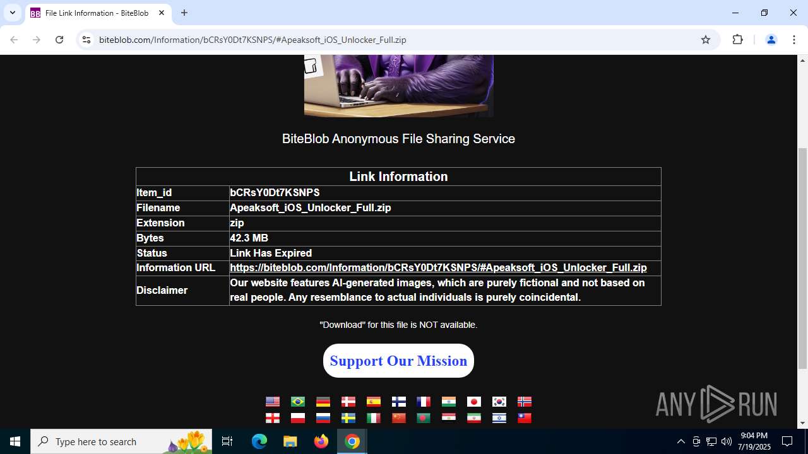Reload the BiteBlob page
Viewport: 808px width, 454px height.
click(59, 40)
